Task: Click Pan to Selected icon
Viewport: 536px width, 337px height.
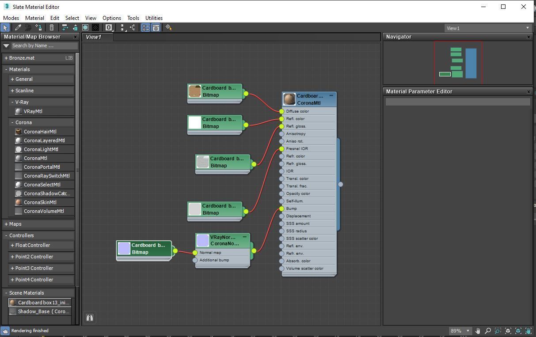Action: pos(528,330)
